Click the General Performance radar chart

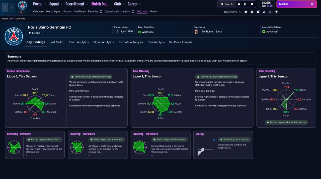click(35, 103)
